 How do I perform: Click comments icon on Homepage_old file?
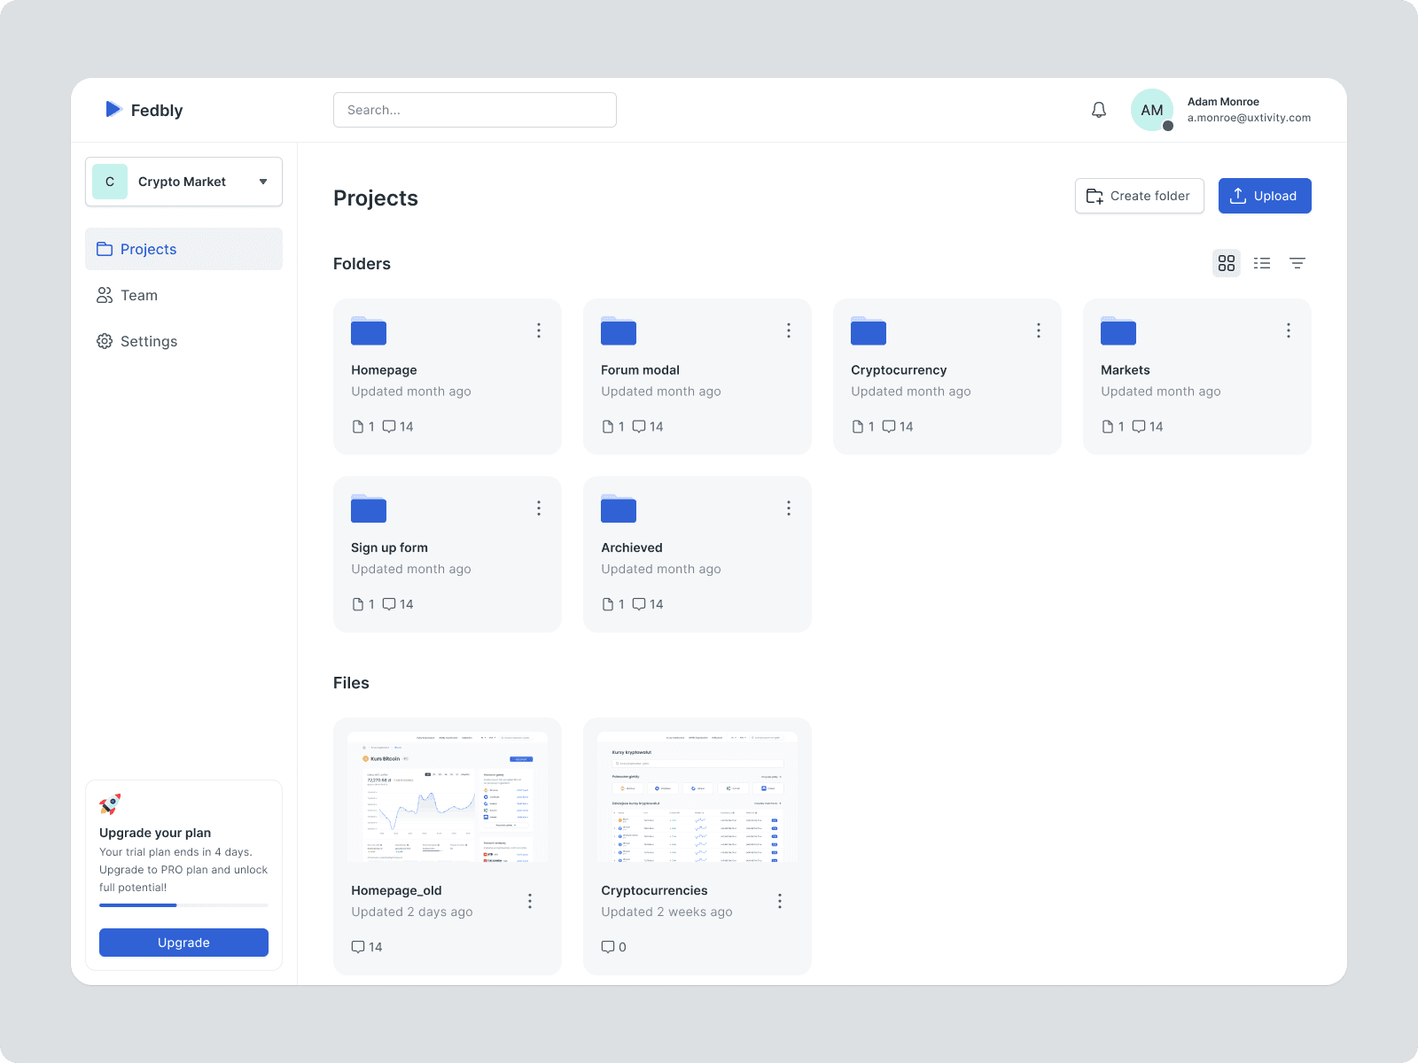pyautogui.click(x=358, y=947)
